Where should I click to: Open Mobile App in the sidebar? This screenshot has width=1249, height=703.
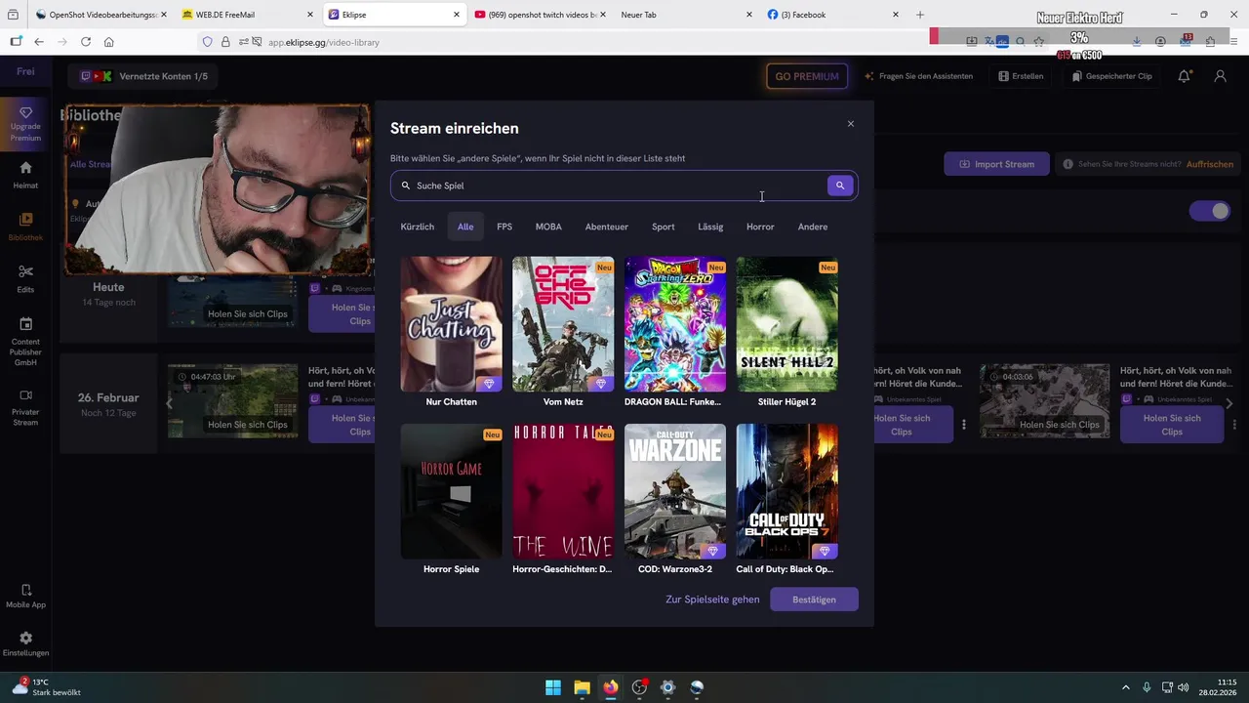(x=25, y=597)
